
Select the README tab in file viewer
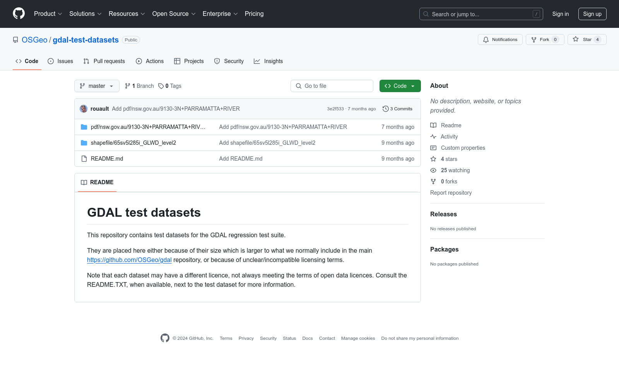coord(97,182)
